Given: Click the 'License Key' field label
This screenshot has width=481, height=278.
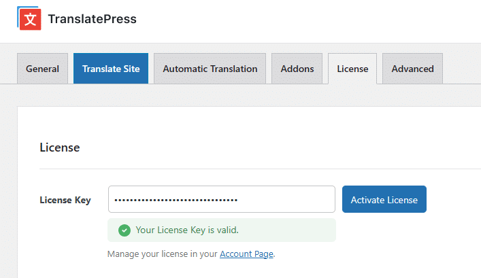Looking at the screenshot, I should point(65,200).
